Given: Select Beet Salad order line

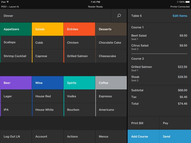Looking at the screenshot, I should [159, 37].
